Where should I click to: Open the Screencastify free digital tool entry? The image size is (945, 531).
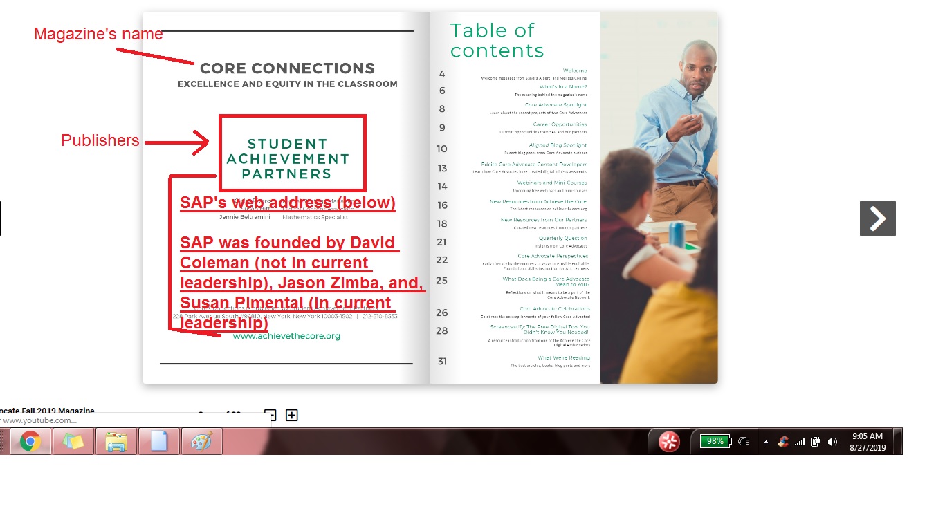click(540, 330)
